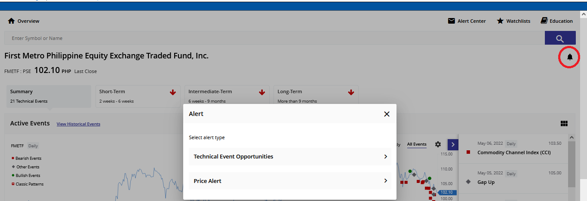Click the Alert Center link text

coord(472,21)
